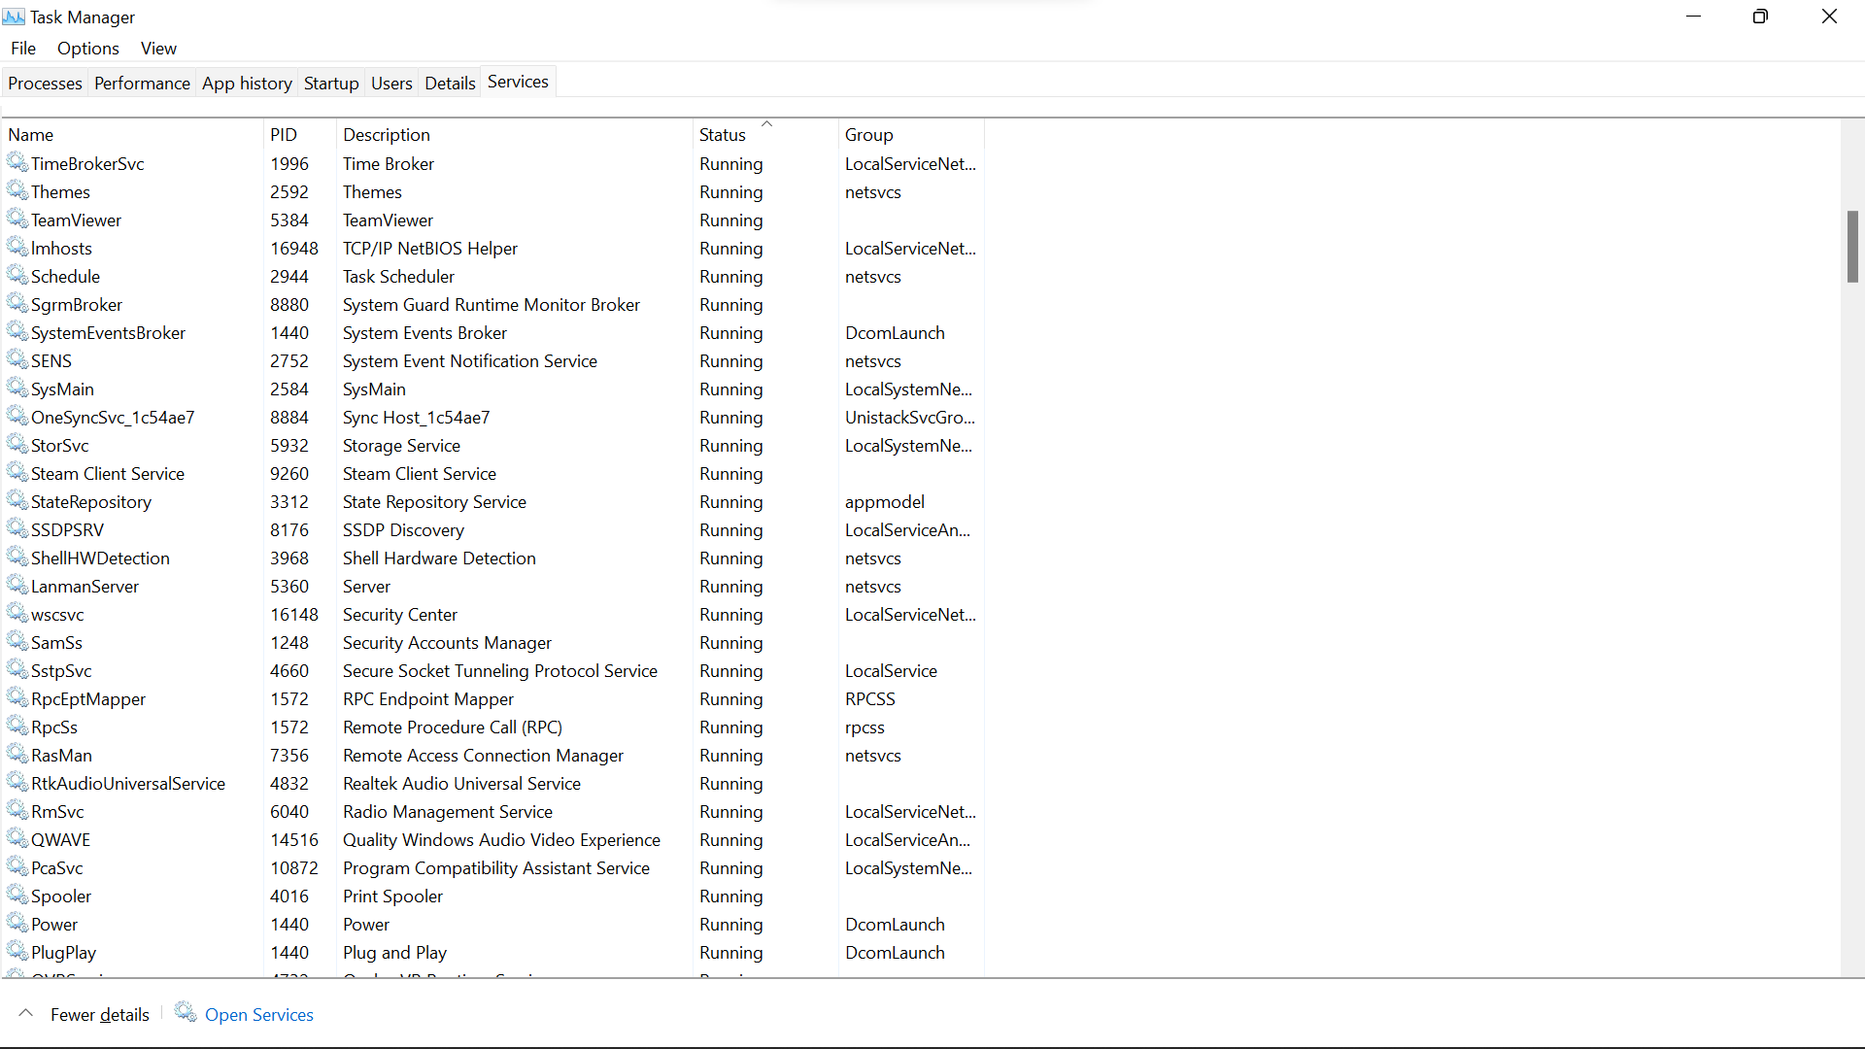Click PID 16948 in the lmhosts row

293,249
